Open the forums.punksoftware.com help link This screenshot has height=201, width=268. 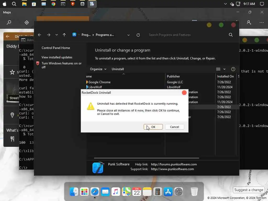point(174,164)
